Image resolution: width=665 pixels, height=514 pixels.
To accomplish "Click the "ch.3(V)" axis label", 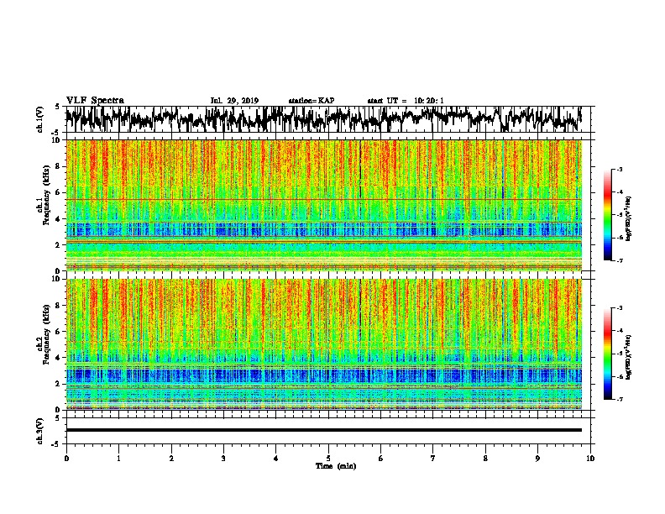I will point(40,431).
